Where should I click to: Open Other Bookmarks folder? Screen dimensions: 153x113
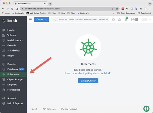(x=126, y=13)
